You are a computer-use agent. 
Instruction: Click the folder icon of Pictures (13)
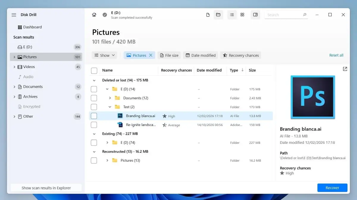115,160
